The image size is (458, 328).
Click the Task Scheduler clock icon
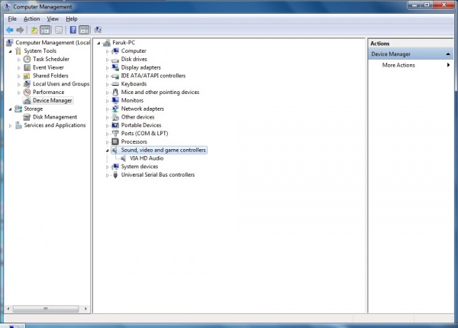click(27, 59)
